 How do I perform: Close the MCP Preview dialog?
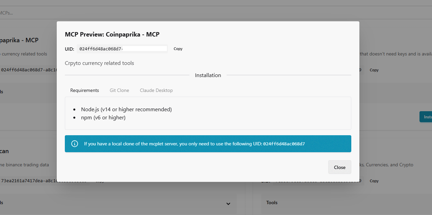339,167
